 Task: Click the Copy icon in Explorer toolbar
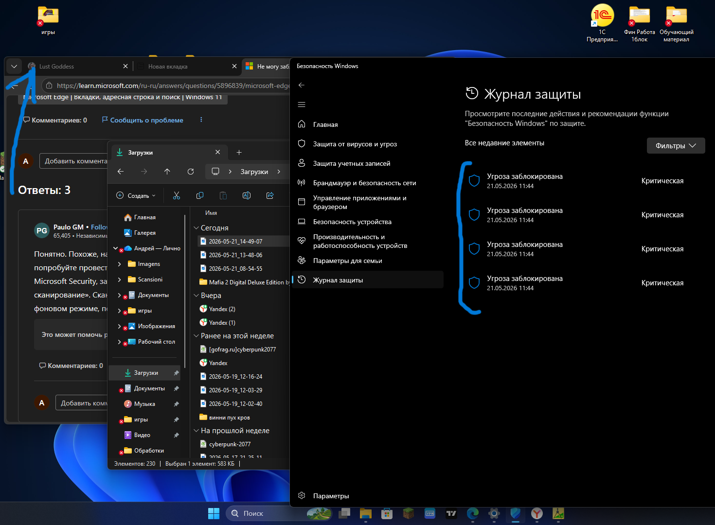(x=200, y=195)
